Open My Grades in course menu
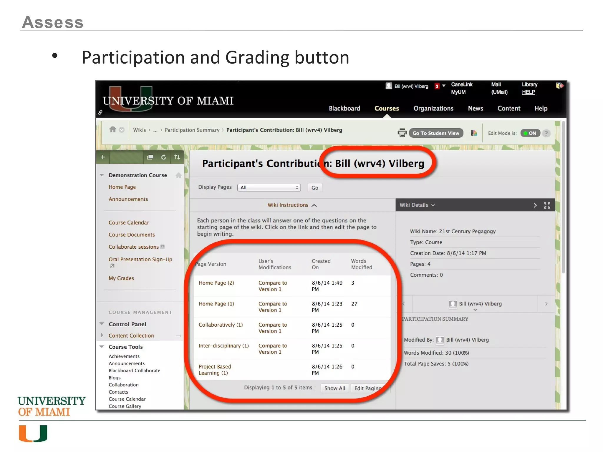Viewport: 603px width, 452px height. (121, 278)
